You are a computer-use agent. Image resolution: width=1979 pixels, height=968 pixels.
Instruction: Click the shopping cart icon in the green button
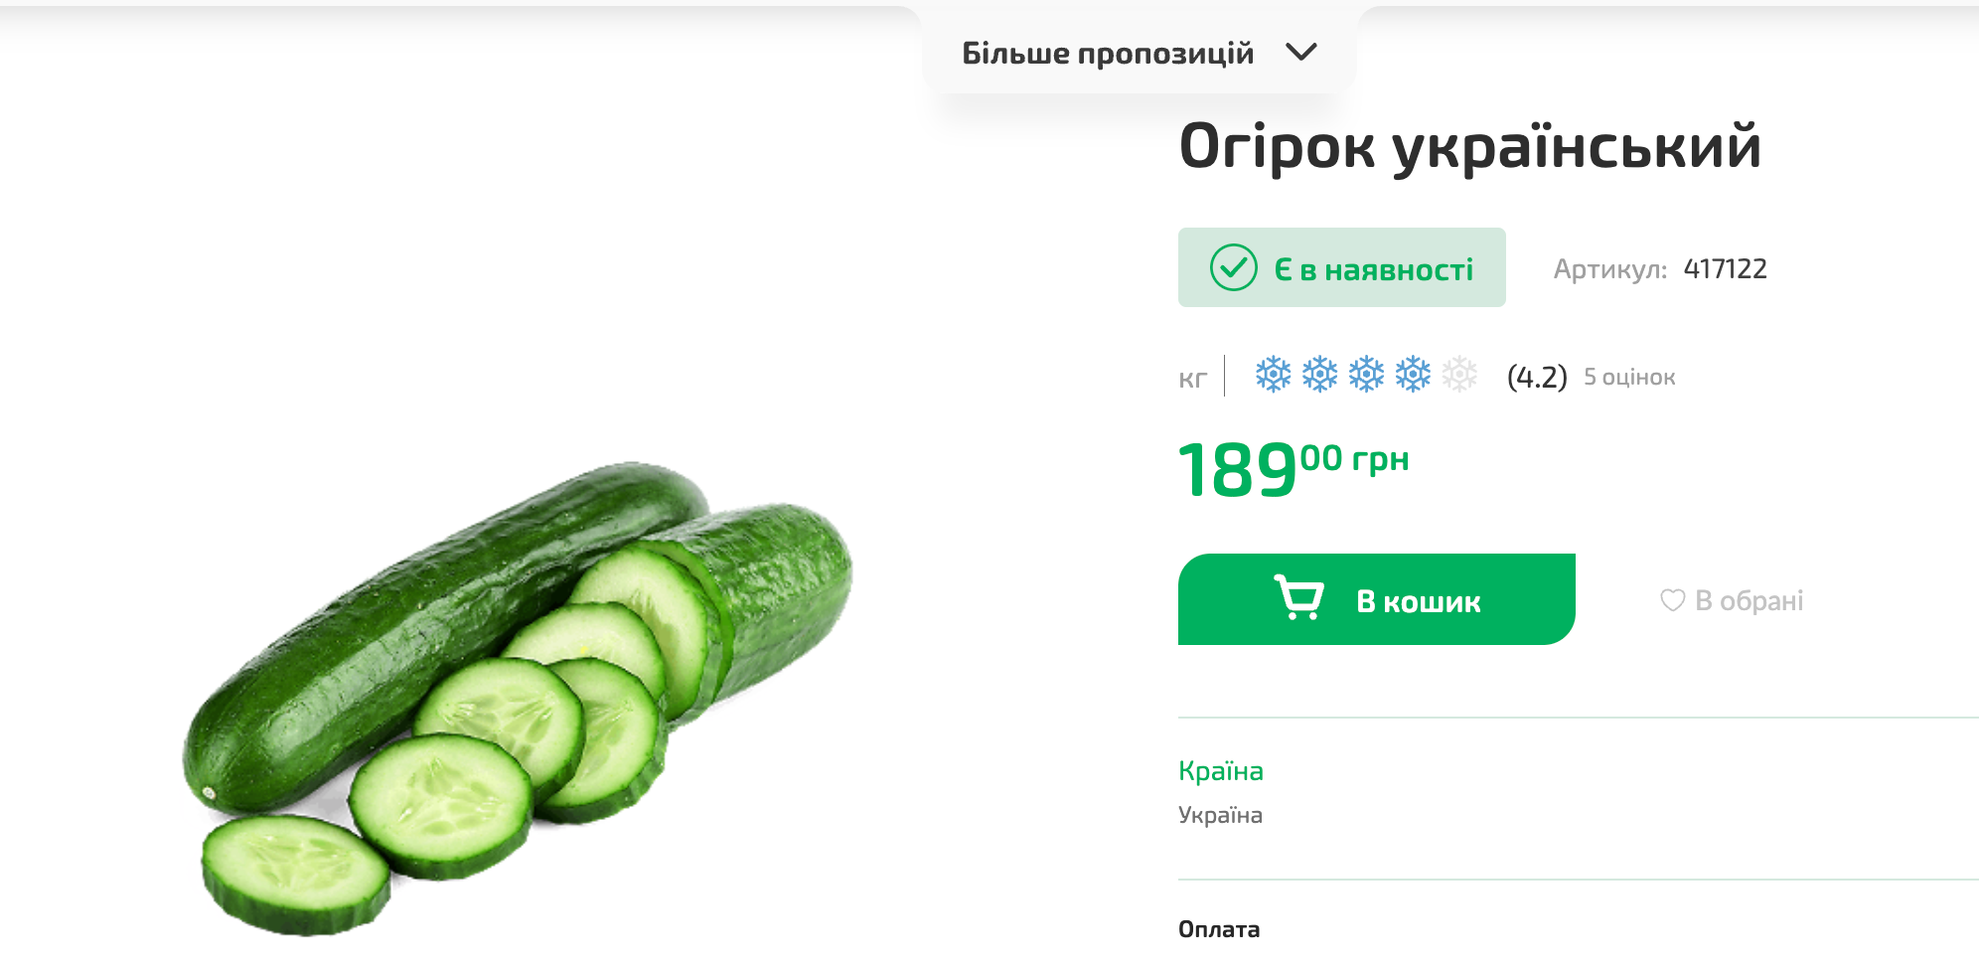tap(1302, 598)
